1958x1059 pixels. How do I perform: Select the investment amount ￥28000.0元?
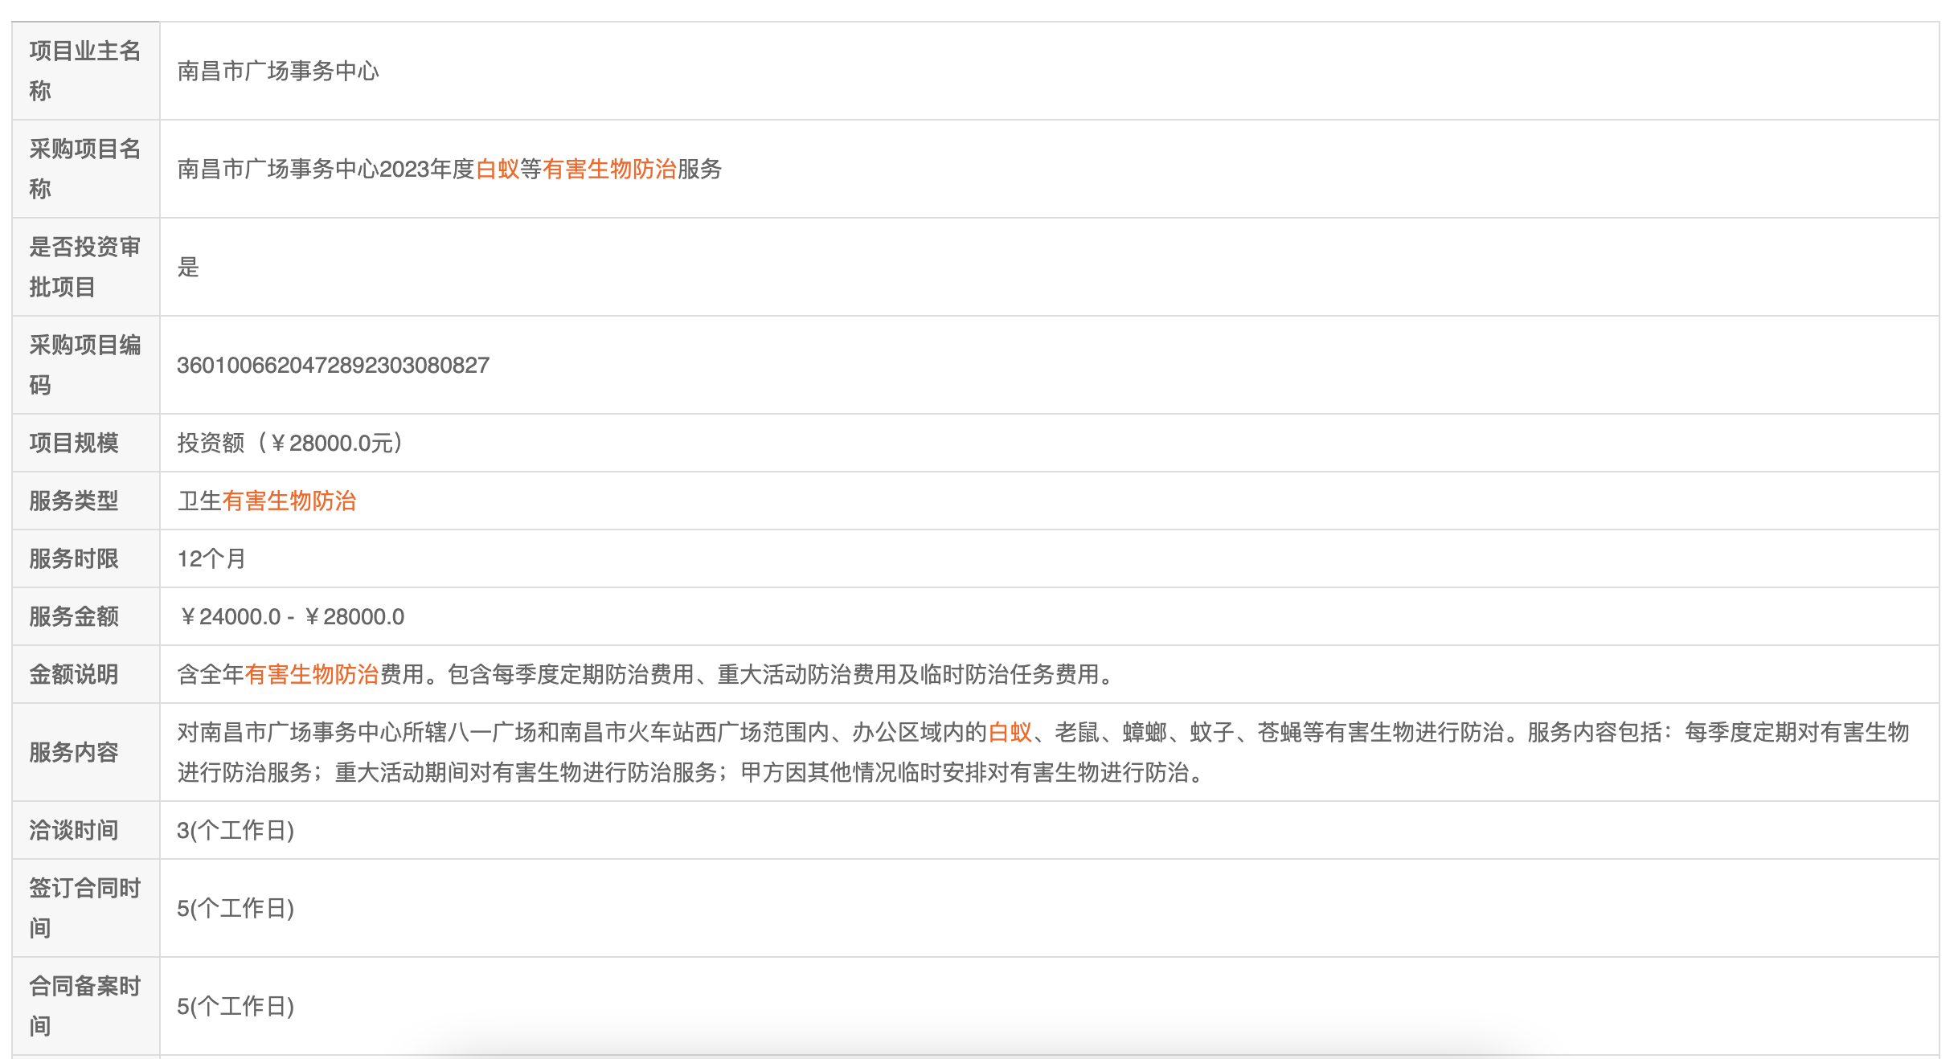pyautogui.click(x=331, y=443)
